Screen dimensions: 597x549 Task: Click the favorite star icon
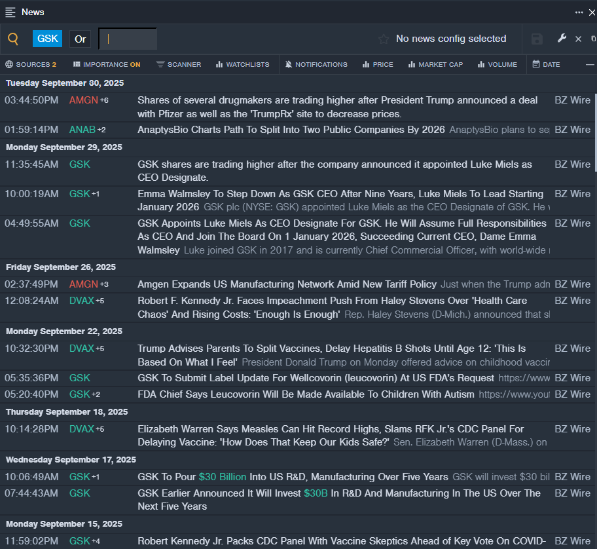pos(384,39)
